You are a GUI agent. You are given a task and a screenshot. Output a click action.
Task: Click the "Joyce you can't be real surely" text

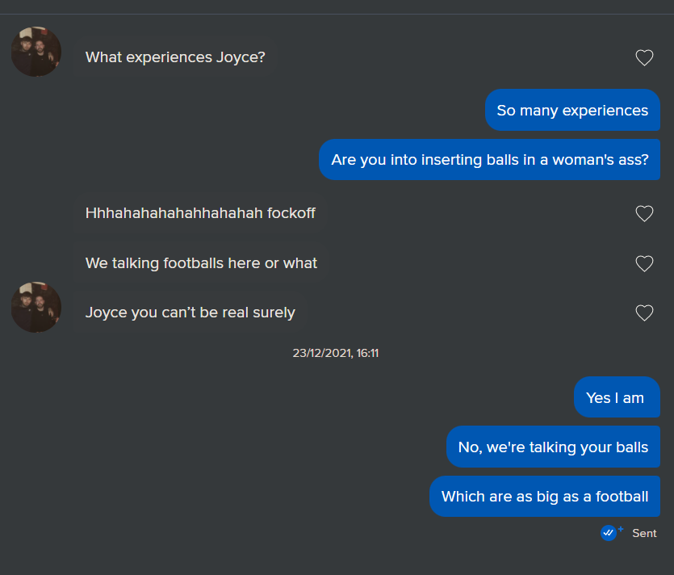pyautogui.click(x=190, y=313)
